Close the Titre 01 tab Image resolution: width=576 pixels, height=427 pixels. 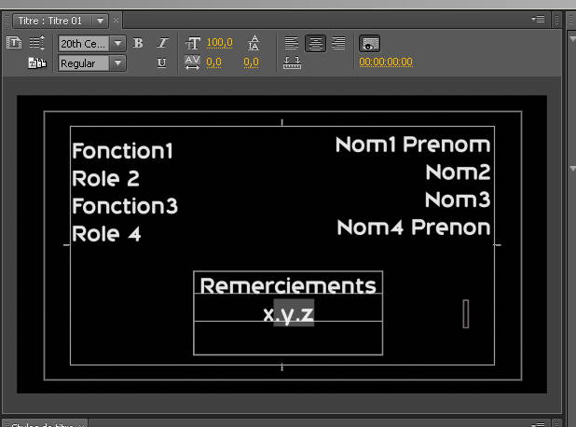pos(116,21)
